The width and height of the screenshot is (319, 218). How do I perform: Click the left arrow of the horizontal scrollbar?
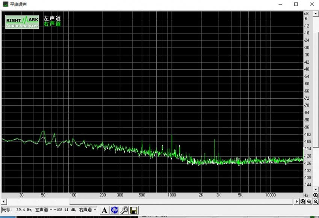(x=3, y=202)
